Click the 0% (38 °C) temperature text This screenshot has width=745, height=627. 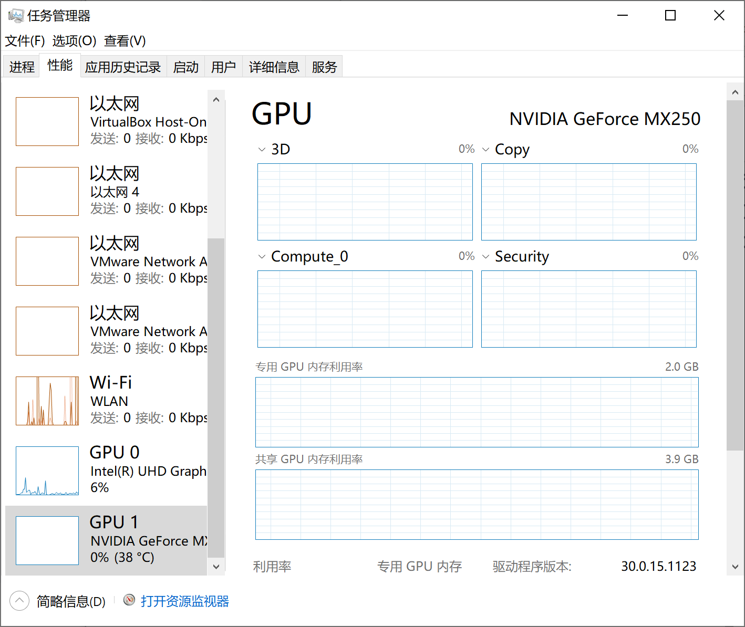coord(122,557)
